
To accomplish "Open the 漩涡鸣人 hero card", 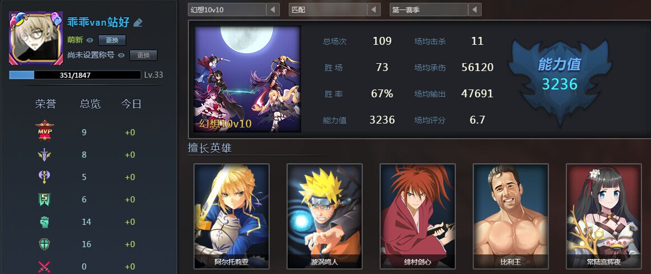I will tap(324, 216).
